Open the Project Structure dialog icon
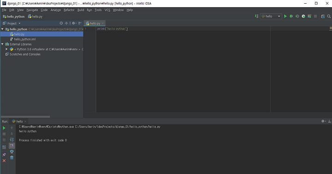This screenshot has height=174, width=332. click(323, 16)
